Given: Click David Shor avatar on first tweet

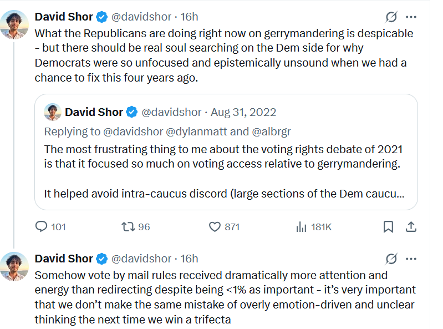Looking at the screenshot, I should pyautogui.click(x=14, y=24).
